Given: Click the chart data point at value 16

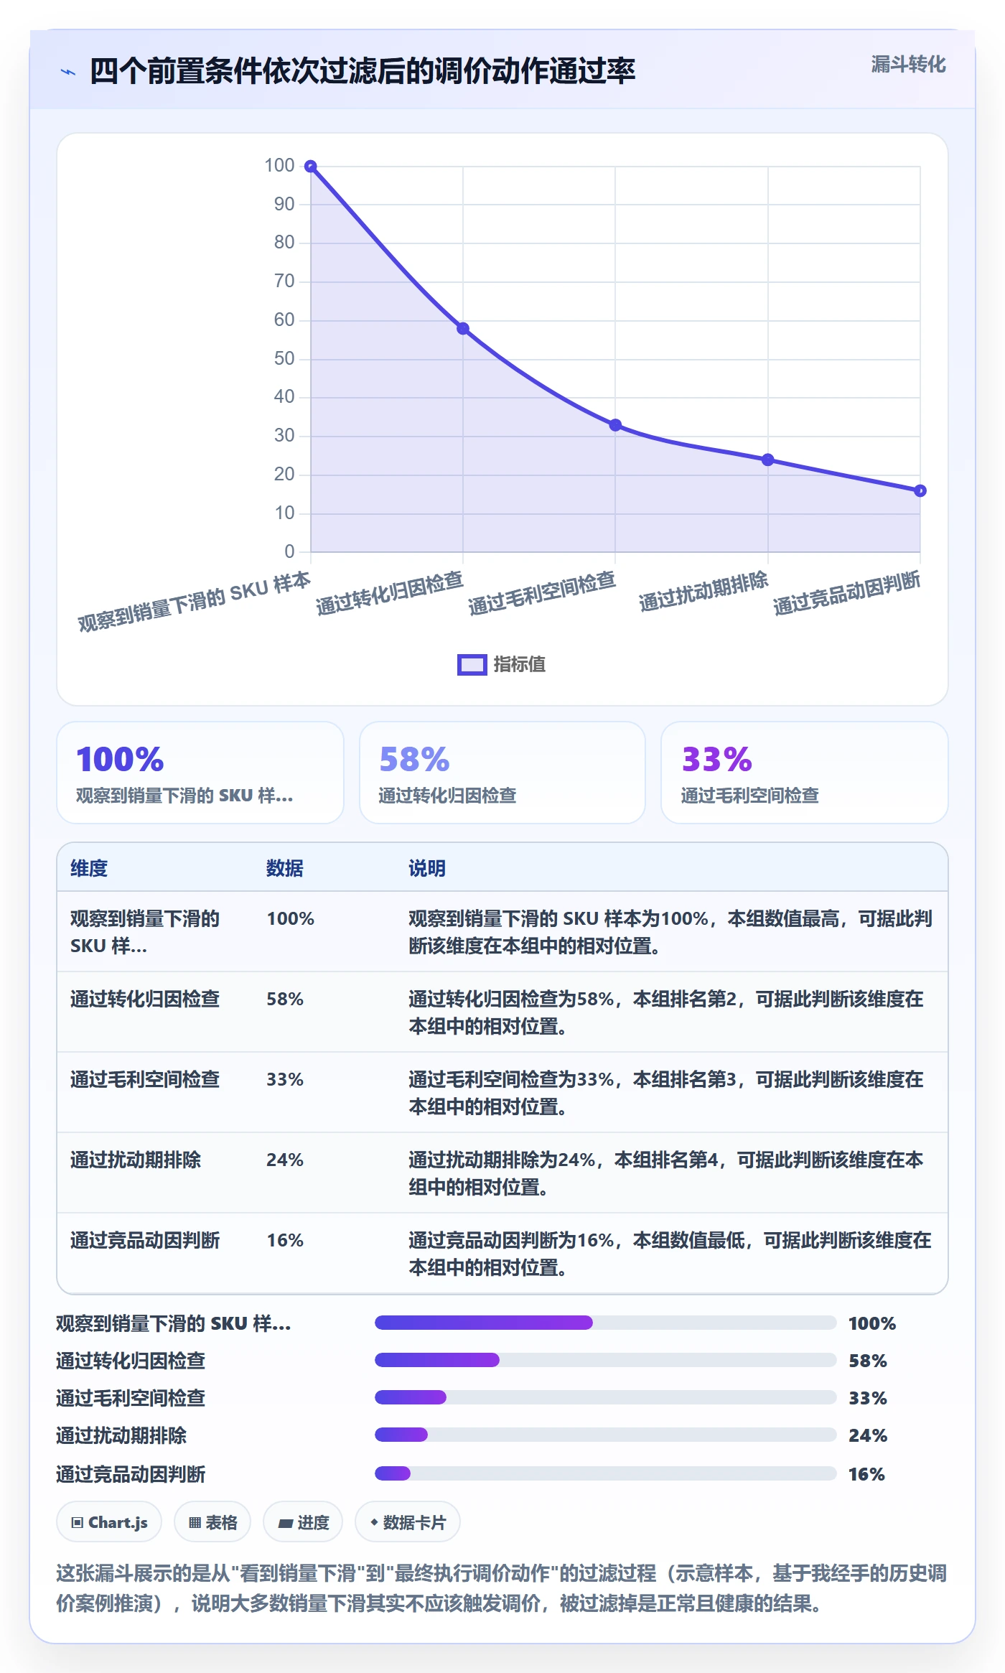Looking at the screenshot, I should tap(920, 491).
